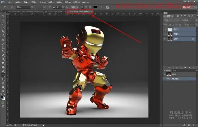The width and height of the screenshot is (198, 127).
Task: Hide layer 图层 1 with eye icon
Action: [x=165, y=34]
